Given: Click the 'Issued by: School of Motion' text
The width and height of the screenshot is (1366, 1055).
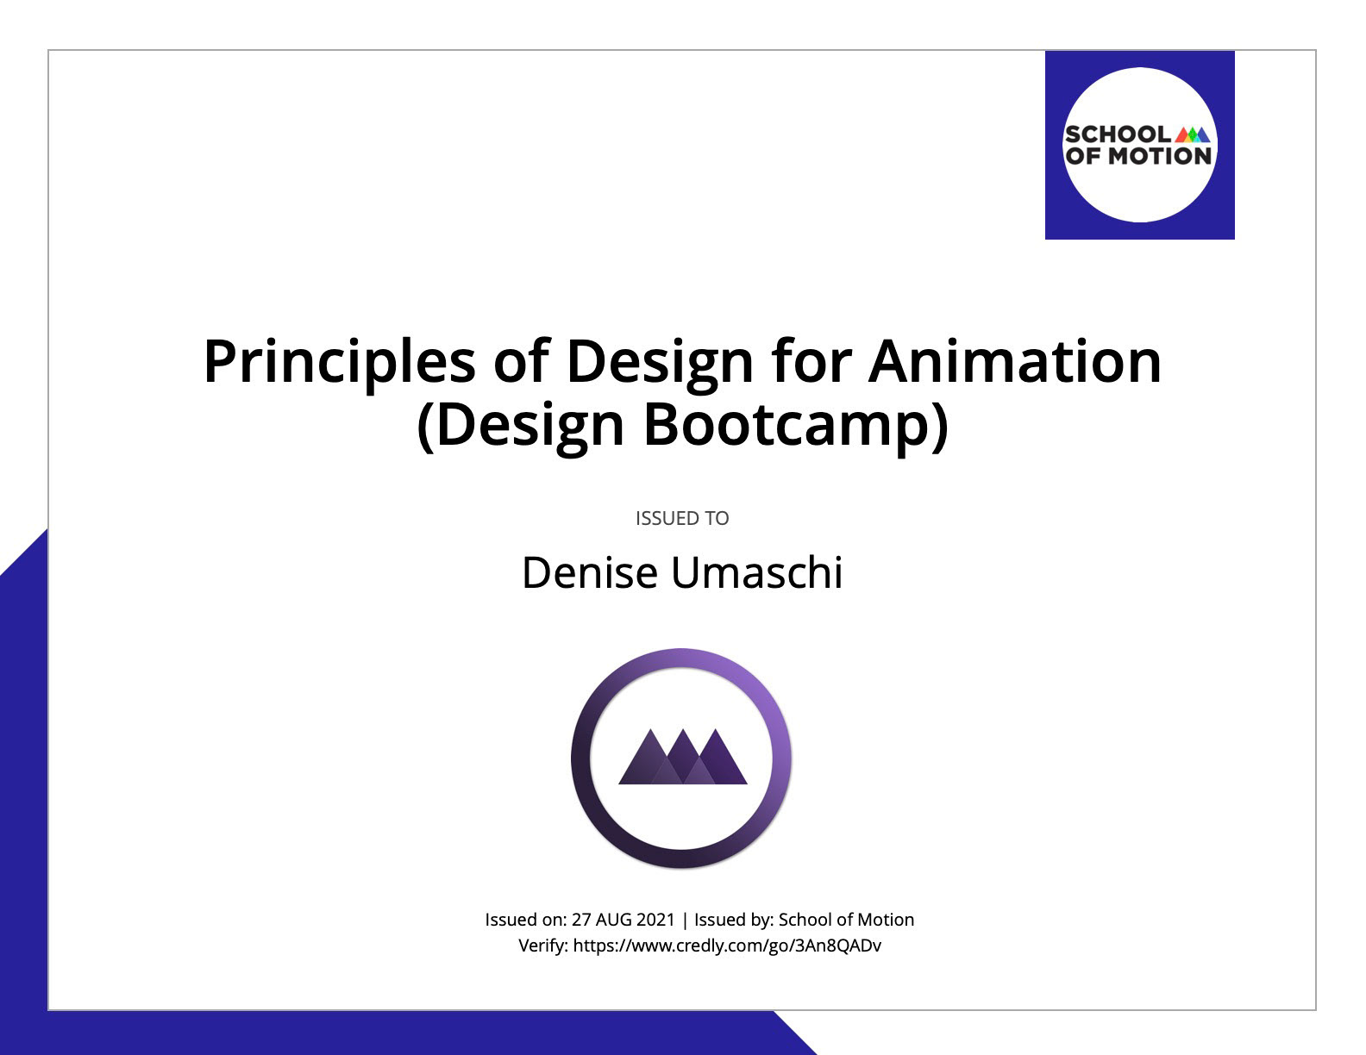Looking at the screenshot, I should coord(804,920).
